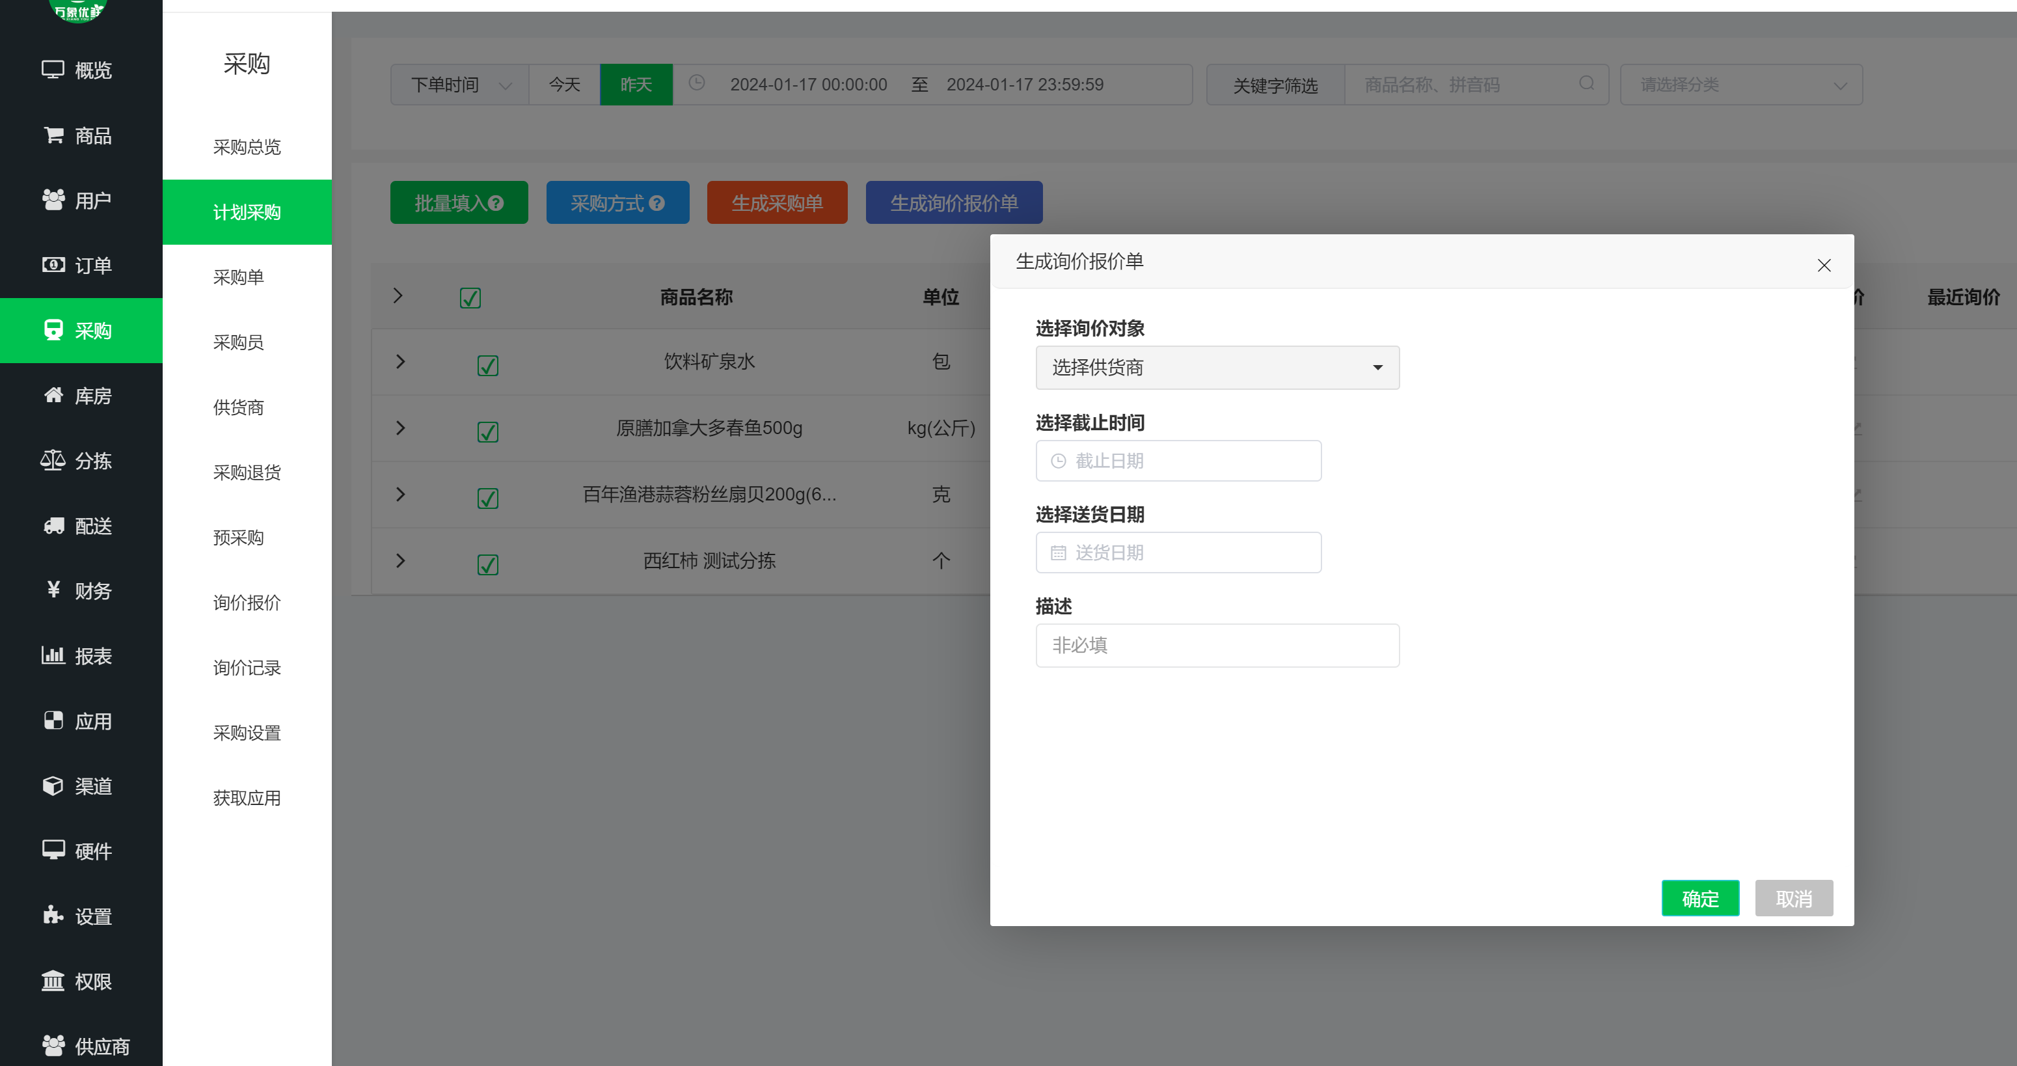Expand the 原膳加拿大多春鱼500g row
Viewport: 2017px width, 1066px height.
(x=400, y=428)
